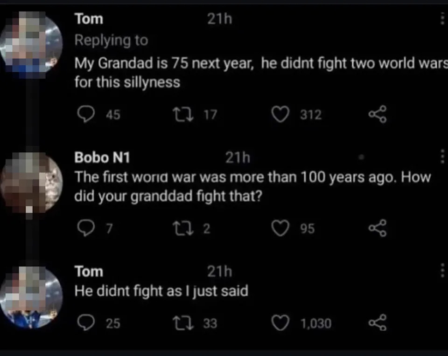Like Tom's tweet with 1,030 likes
This screenshot has width=448, height=356.
280,323
